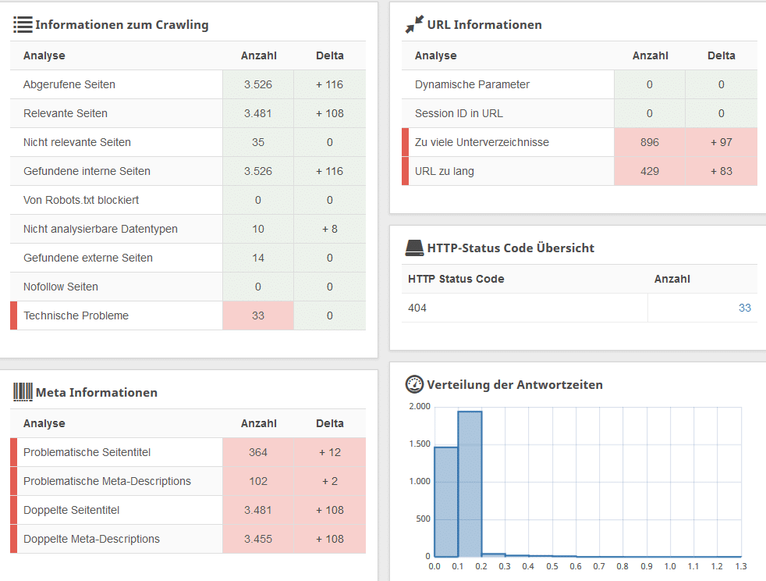Screen dimensions: 766x581
Task: Select the Gefundene interne Seiten row label
Action: click(x=87, y=171)
